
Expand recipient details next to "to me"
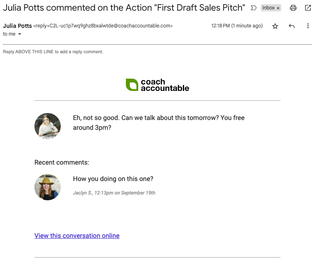[x=20, y=34]
